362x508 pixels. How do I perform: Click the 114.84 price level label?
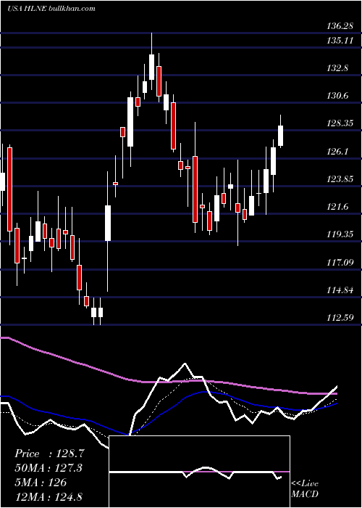[x=340, y=290]
